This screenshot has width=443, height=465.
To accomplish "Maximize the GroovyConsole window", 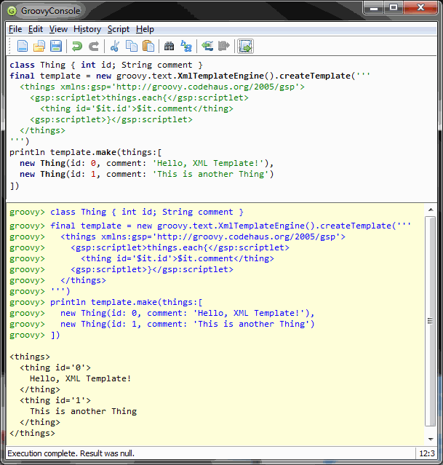I will click(x=394, y=7).
